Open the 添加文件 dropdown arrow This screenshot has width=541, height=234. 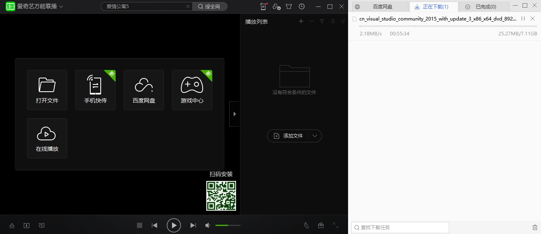pyautogui.click(x=315, y=136)
